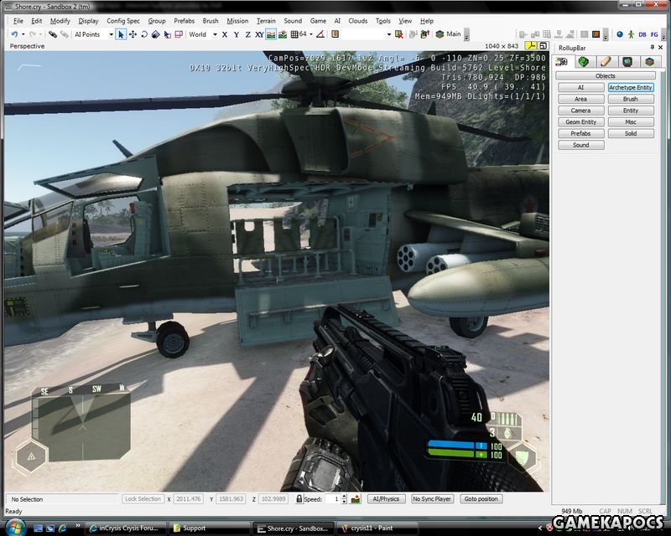Image resolution: width=671 pixels, height=536 pixels.
Task: Switch to the RollupBar Terrain tab
Action: [584, 62]
